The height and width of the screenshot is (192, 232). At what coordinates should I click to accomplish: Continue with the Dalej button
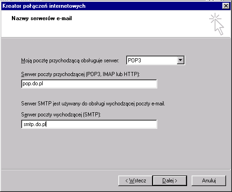pyautogui.click(x=170, y=181)
